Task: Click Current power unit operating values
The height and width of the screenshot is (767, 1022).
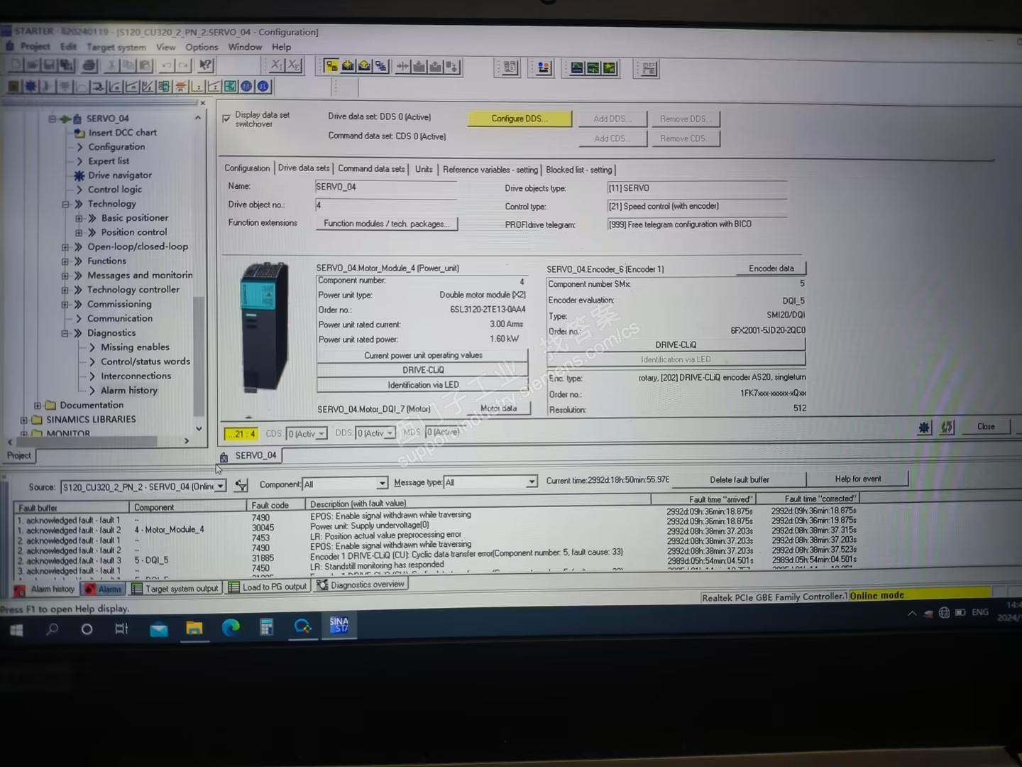Action: (423, 355)
